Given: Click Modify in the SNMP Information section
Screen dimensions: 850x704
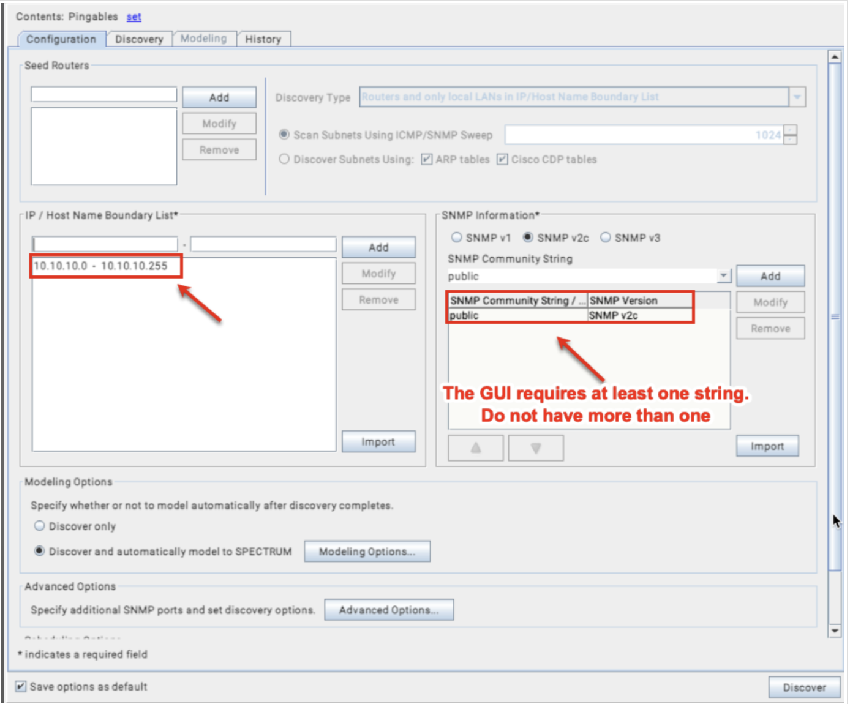Looking at the screenshot, I should pos(770,302).
